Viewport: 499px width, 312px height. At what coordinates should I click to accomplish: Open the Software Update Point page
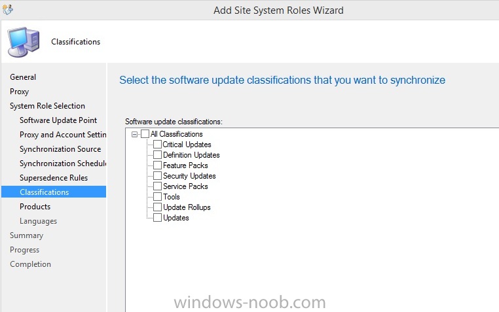pos(58,120)
